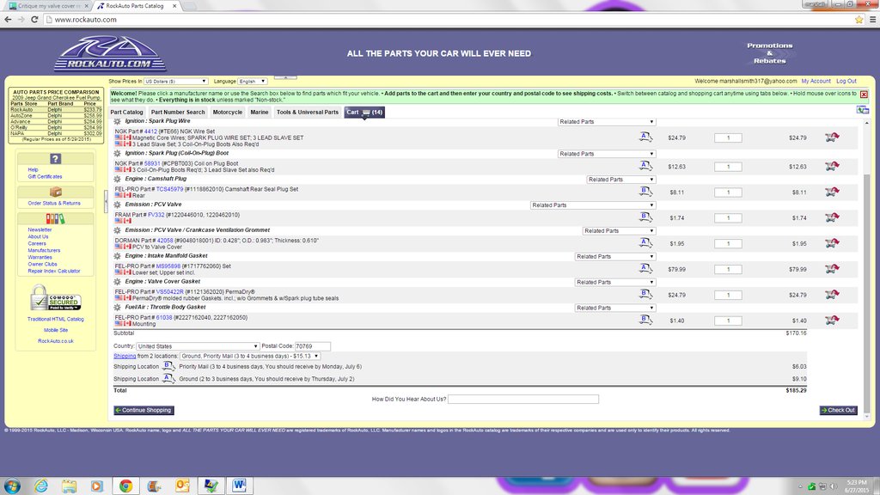Click the Log Out link
880x495 pixels.
(x=846, y=82)
